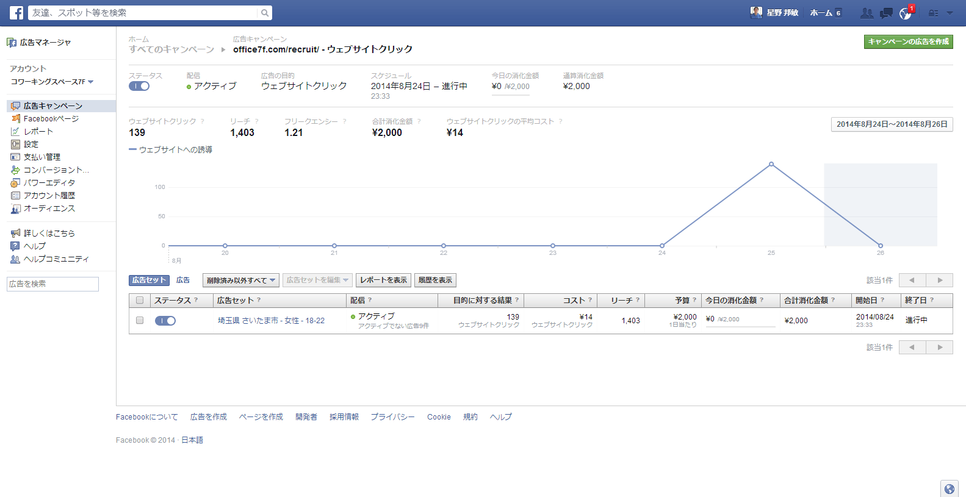Image resolution: width=966 pixels, height=497 pixels.
Task: Click the プライバシー footer link
Action: (392, 417)
